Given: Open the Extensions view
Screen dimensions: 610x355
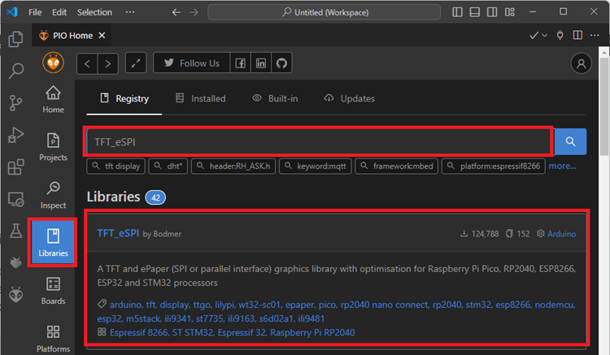Looking at the screenshot, I should pos(15,167).
